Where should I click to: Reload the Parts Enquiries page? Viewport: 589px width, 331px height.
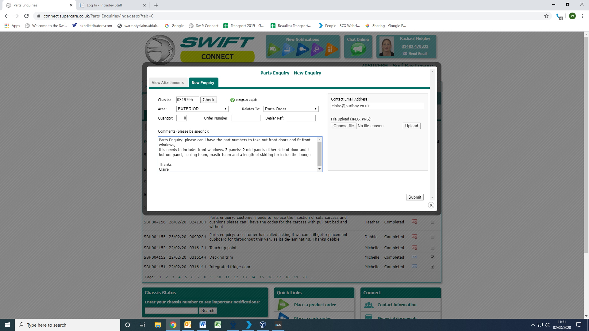(x=26, y=16)
